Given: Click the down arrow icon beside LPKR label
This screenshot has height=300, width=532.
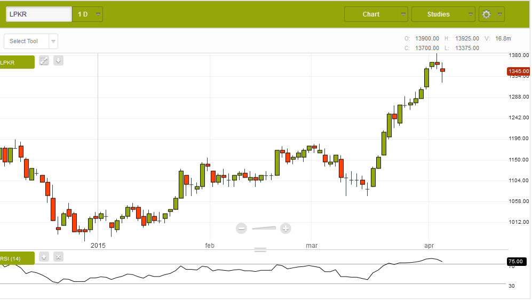Looking at the screenshot, I should click(x=59, y=61).
